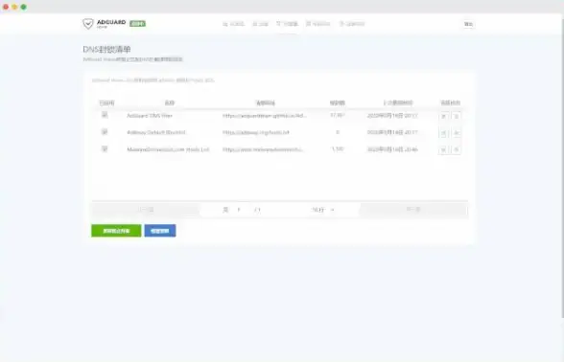Edit the AdGuard DNS filter entry
The image size is (564, 362).
coord(443,116)
